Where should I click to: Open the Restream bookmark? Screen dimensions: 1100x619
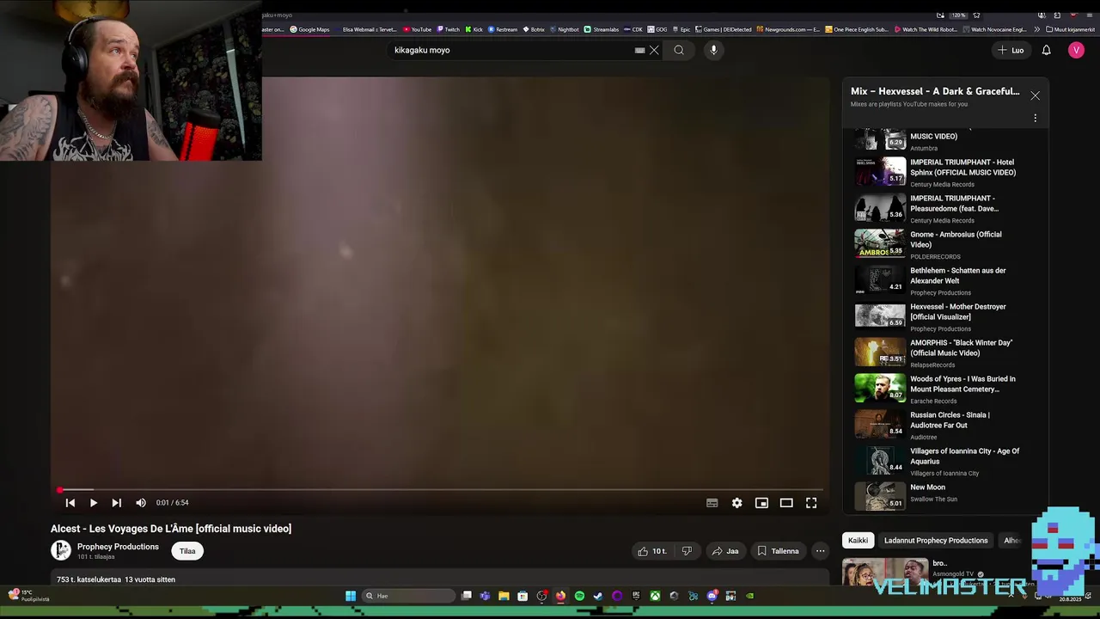[503, 29]
